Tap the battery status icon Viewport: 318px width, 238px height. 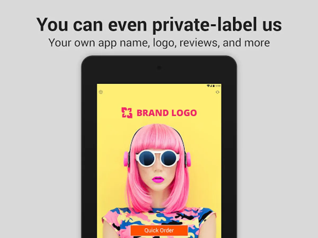(214, 86)
